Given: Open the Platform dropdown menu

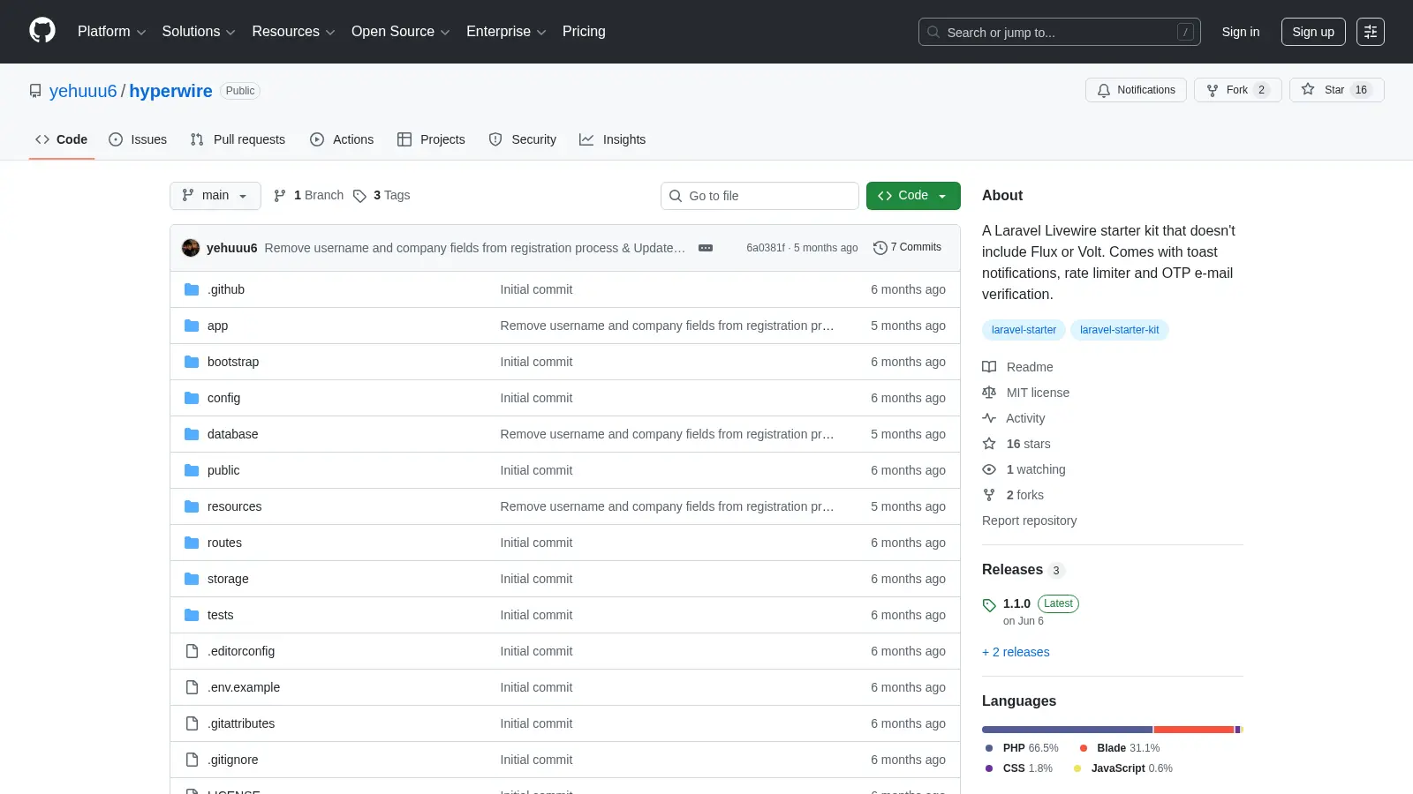Looking at the screenshot, I should pyautogui.click(x=111, y=32).
